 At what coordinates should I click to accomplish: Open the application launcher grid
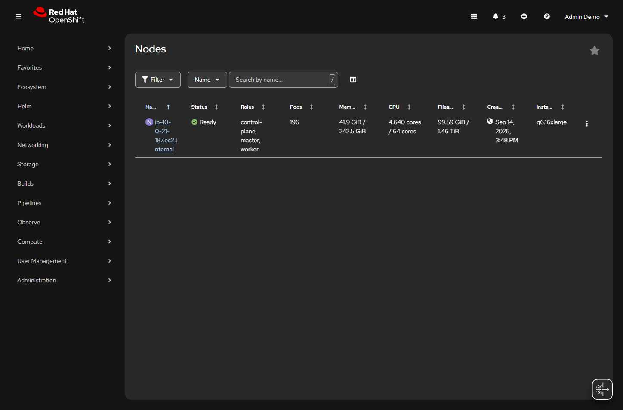(474, 16)
